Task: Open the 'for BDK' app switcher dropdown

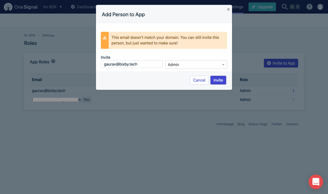Action: click(x=53, y=7)
